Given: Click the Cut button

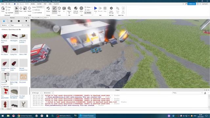Looking at the screenshot, I should pos(8,10).
